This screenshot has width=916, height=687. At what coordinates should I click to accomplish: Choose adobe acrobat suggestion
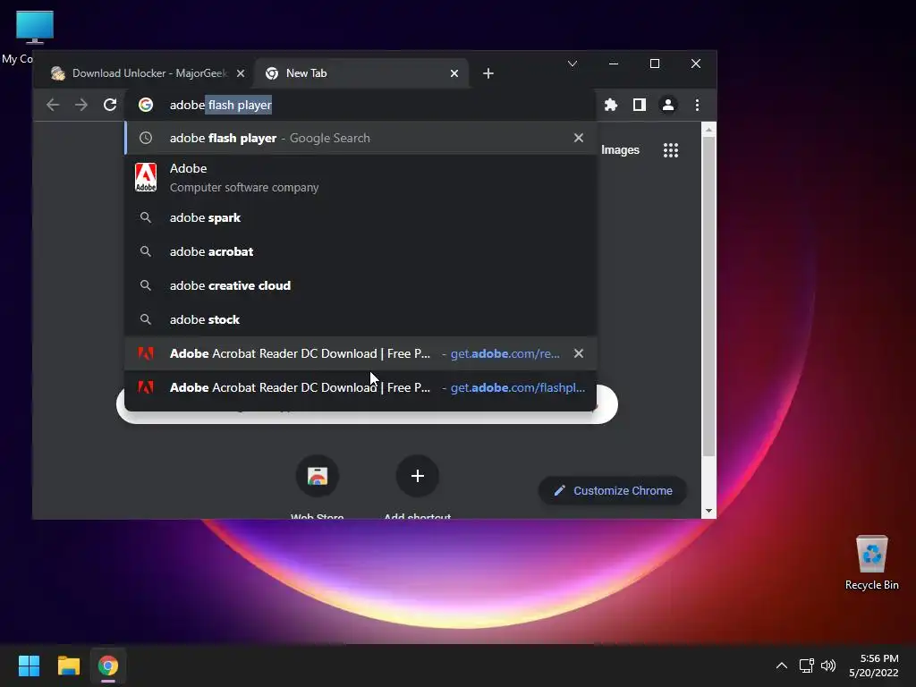(360, 251)
